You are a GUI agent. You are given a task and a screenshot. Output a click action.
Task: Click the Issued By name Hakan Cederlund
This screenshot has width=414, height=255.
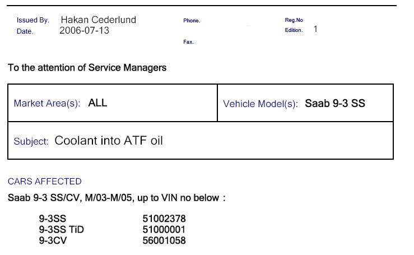pos(99,20)
